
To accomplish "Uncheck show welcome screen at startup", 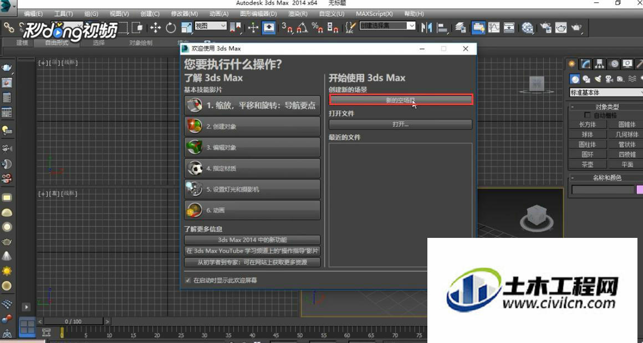I will point(188,280).
